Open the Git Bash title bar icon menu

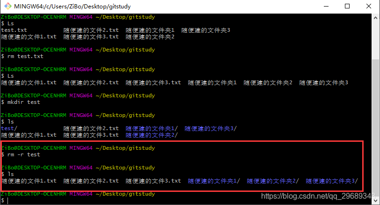(8, 6)
